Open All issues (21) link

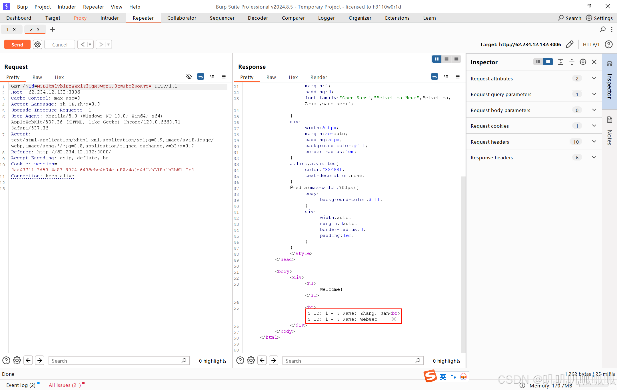click(x=65, y=385)
